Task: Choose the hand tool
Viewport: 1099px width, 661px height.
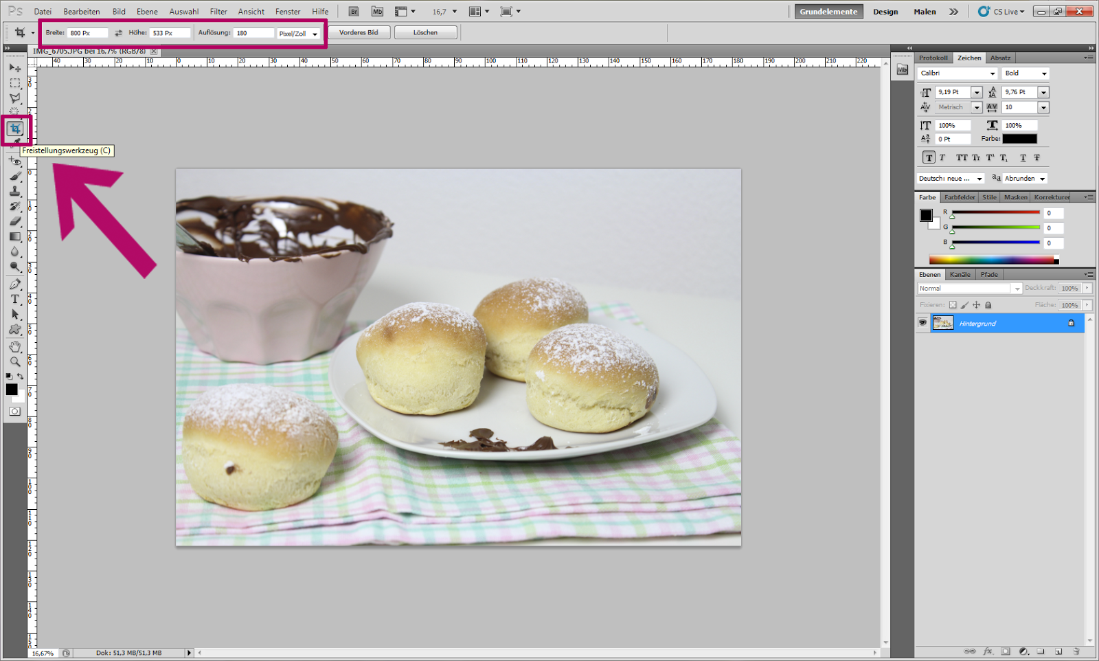Action: click(15, 346)
